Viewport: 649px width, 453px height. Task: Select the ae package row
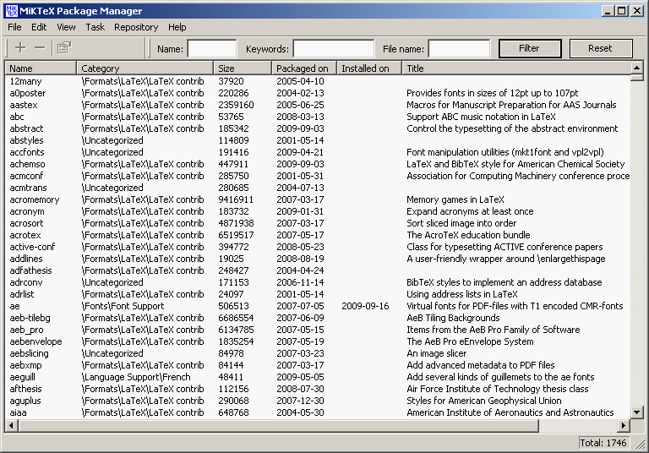click(x=318, y=306)
